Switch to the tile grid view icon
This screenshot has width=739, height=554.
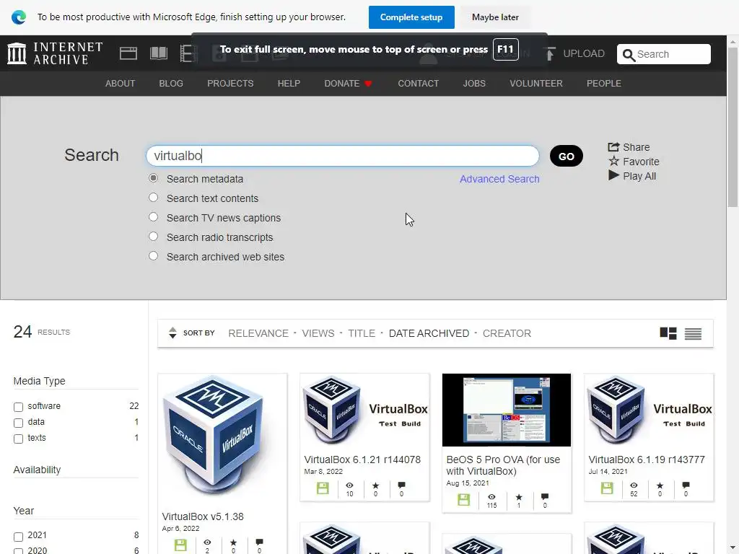(x=668, y=333)
